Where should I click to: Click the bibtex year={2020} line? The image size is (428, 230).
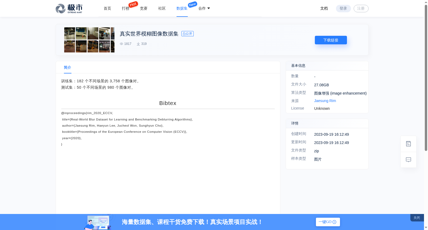click(x=72, y=138)
